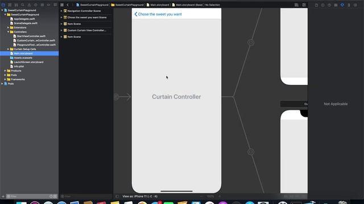Select the Curtain Controller scene on canvas

point(176,101)
